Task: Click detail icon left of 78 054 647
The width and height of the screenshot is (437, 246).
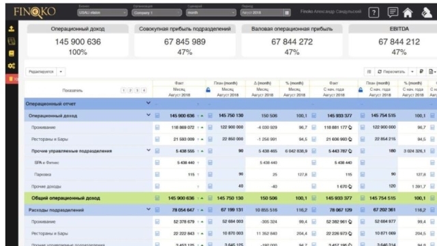Action: 157,210
